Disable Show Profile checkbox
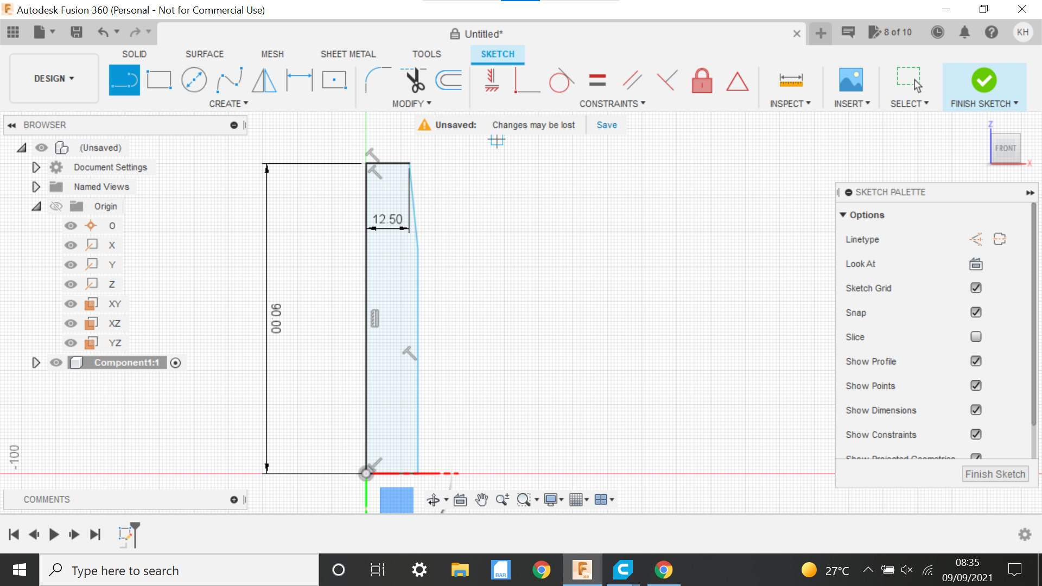The width and height of the screenshot is (1042, 586). coord(975,361)
